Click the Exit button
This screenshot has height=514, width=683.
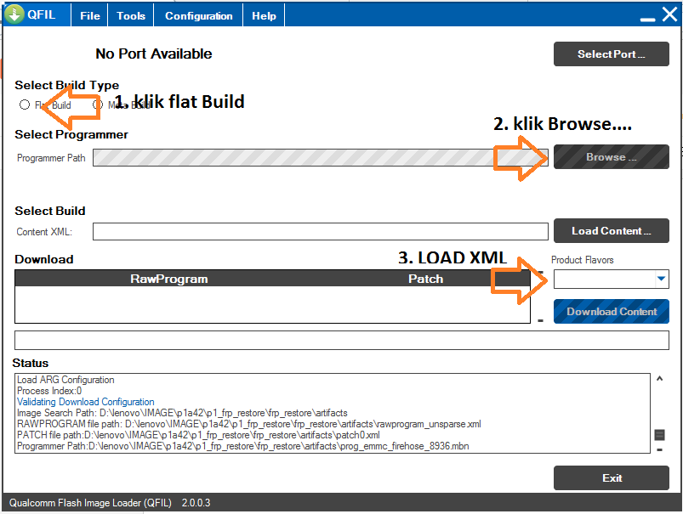click(612, 477)
